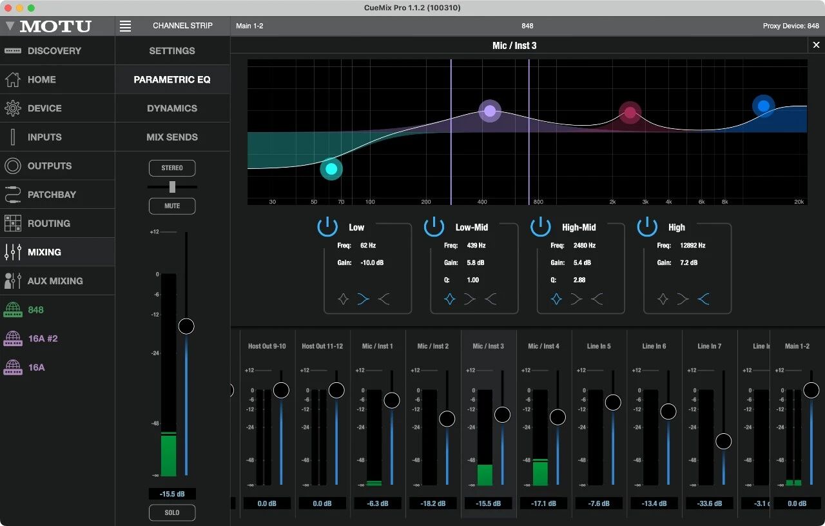The height and width of the screenshot is (526, 825).
Task: Open the Patchbay page icon
Action: click(13, 194)
